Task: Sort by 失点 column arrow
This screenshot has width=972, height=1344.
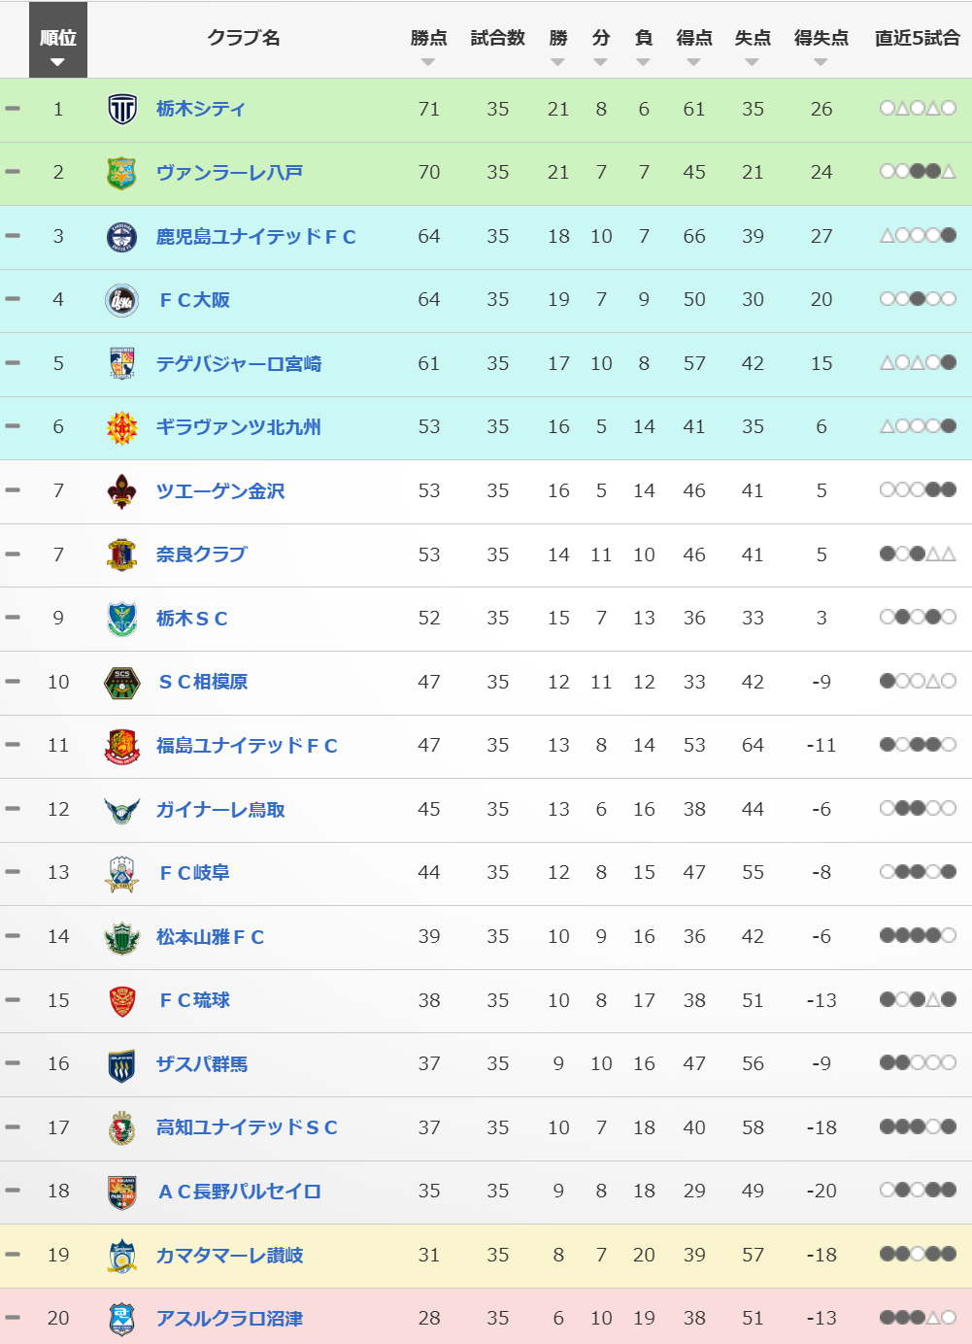Action: point(752,62)
